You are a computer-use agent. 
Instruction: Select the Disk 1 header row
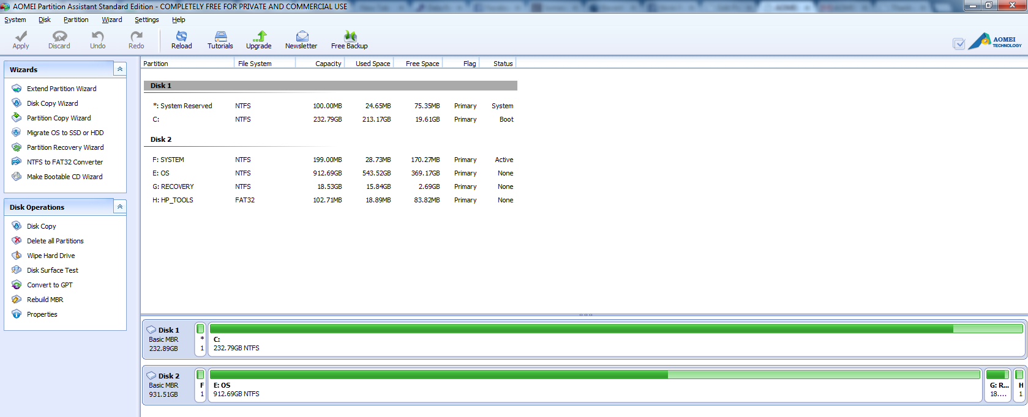(330, 86)
